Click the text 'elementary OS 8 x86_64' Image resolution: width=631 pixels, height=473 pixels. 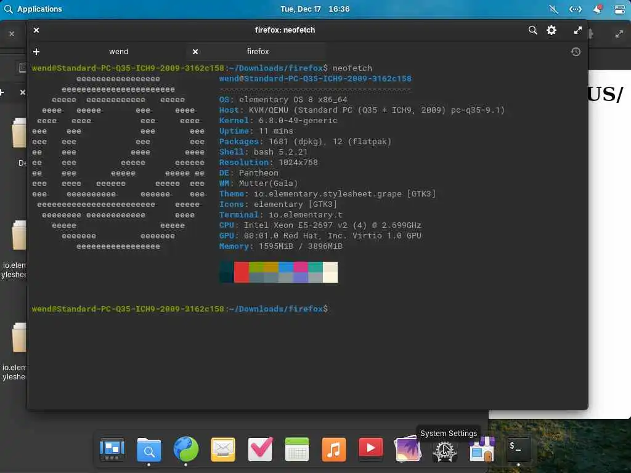pyautogui.click(x=293, y=99)
